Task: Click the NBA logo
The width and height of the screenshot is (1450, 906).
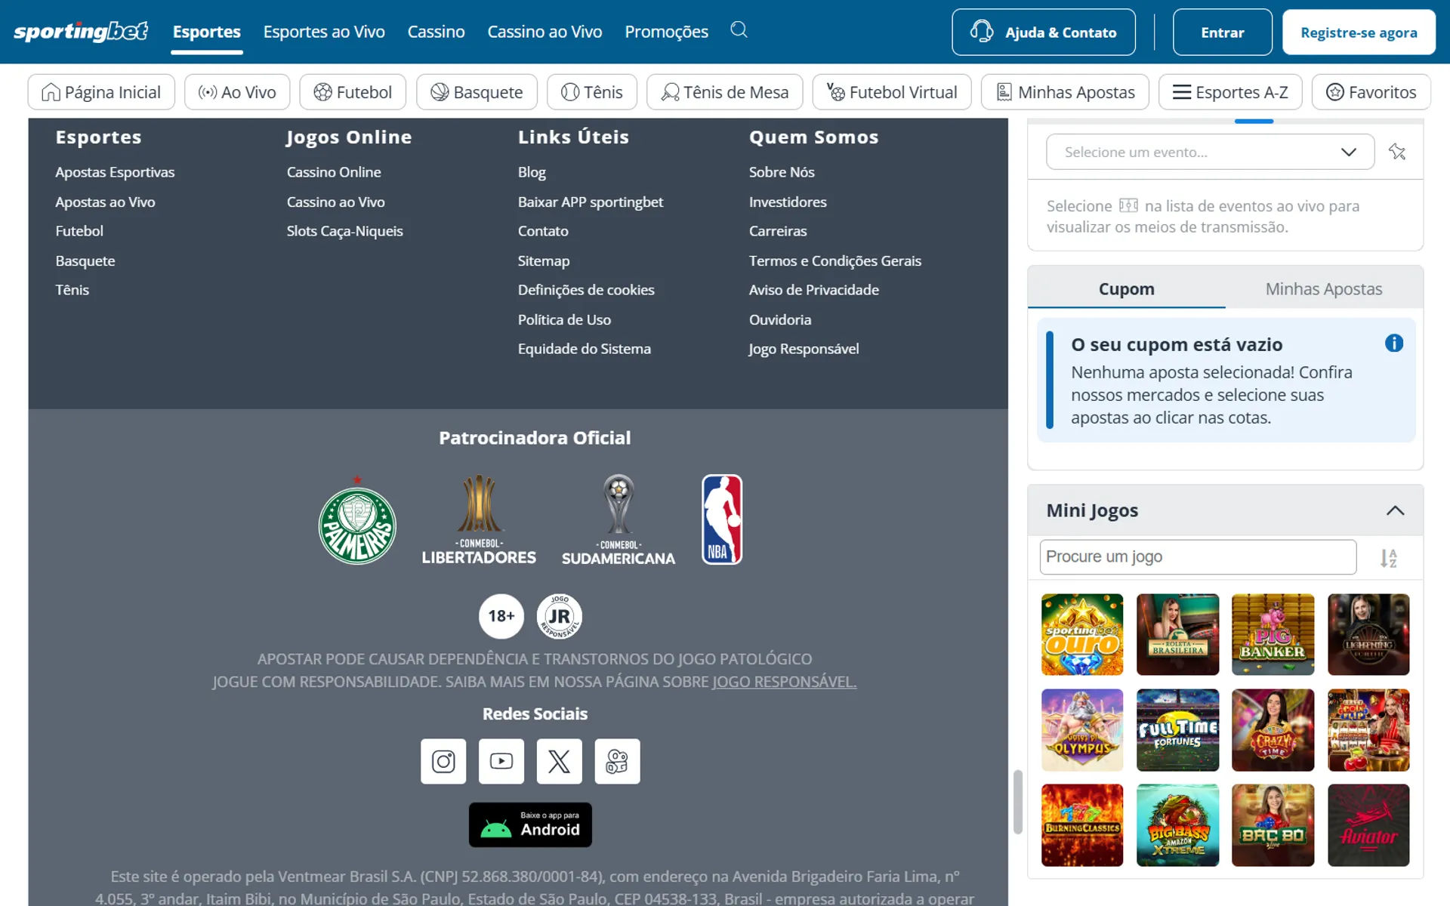Action: coord(722,519)
